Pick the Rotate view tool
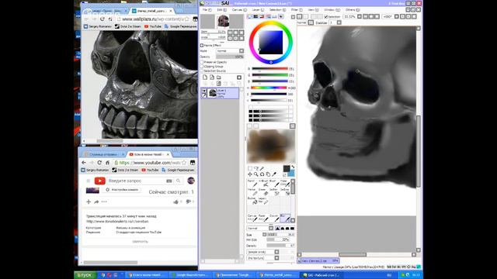The width and height of the screenshot is (497, 279). click(262, 174)
